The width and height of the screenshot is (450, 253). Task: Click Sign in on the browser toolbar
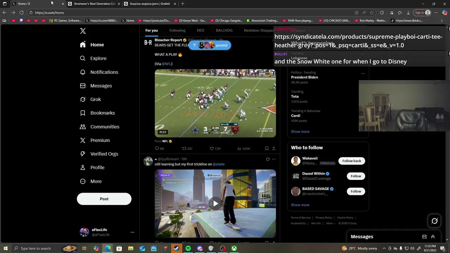422,13
